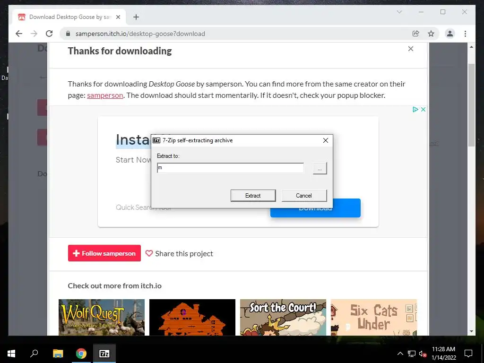Open Windows Start menu

11,354
